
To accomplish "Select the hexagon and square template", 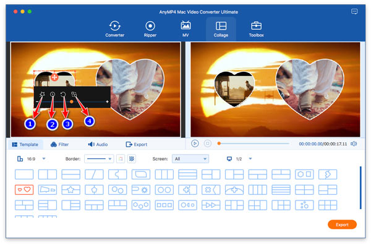I will point(304,174).
